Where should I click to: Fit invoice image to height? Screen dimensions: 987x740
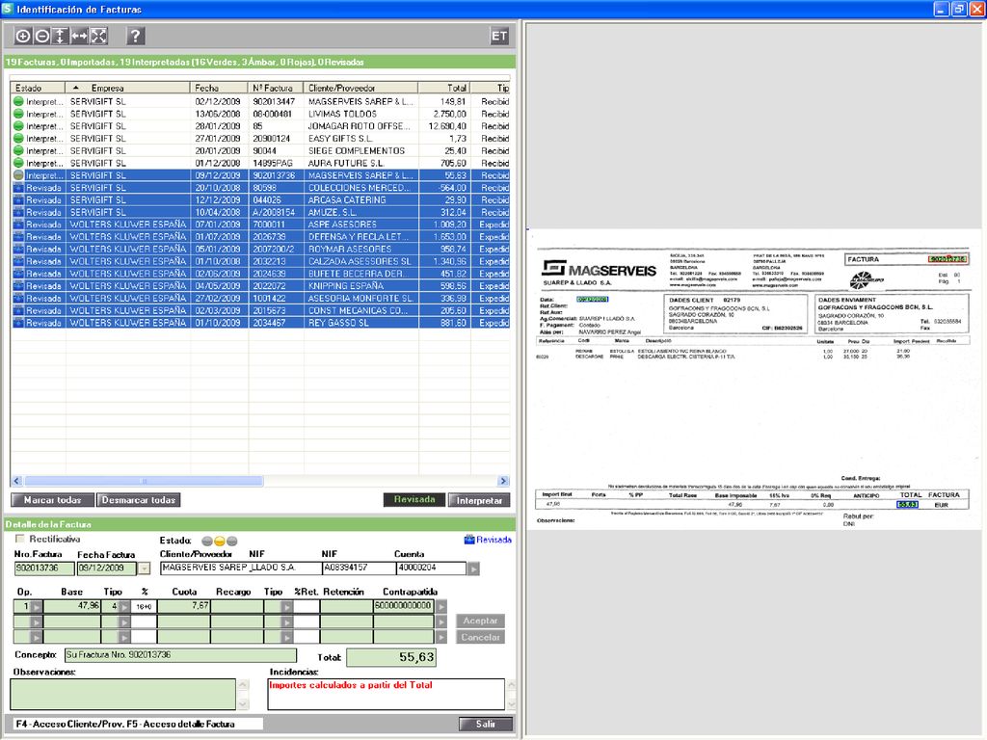60,36
